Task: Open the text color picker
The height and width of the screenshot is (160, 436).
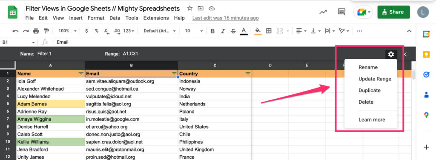Action: click(x=244, y=31)
